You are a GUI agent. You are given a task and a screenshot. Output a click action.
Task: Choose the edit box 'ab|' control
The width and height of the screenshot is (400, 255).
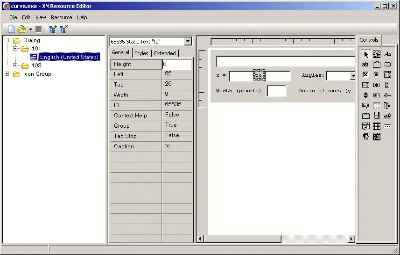[366, 65]
